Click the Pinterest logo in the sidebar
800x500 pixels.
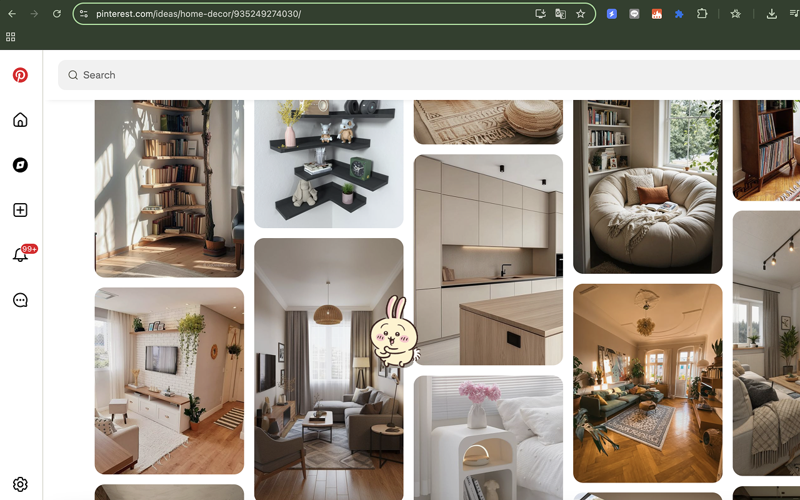[21, 75]
